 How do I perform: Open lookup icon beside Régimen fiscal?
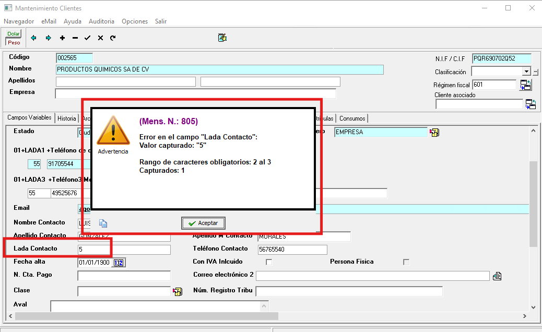click(x=525, y=85)
